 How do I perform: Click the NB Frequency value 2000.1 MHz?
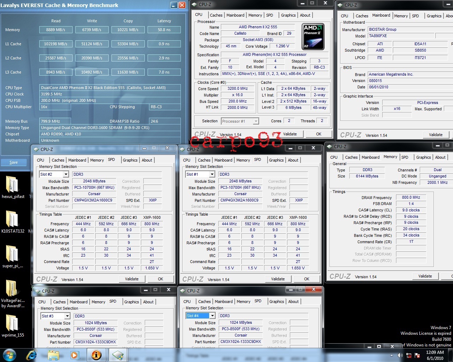437,182
